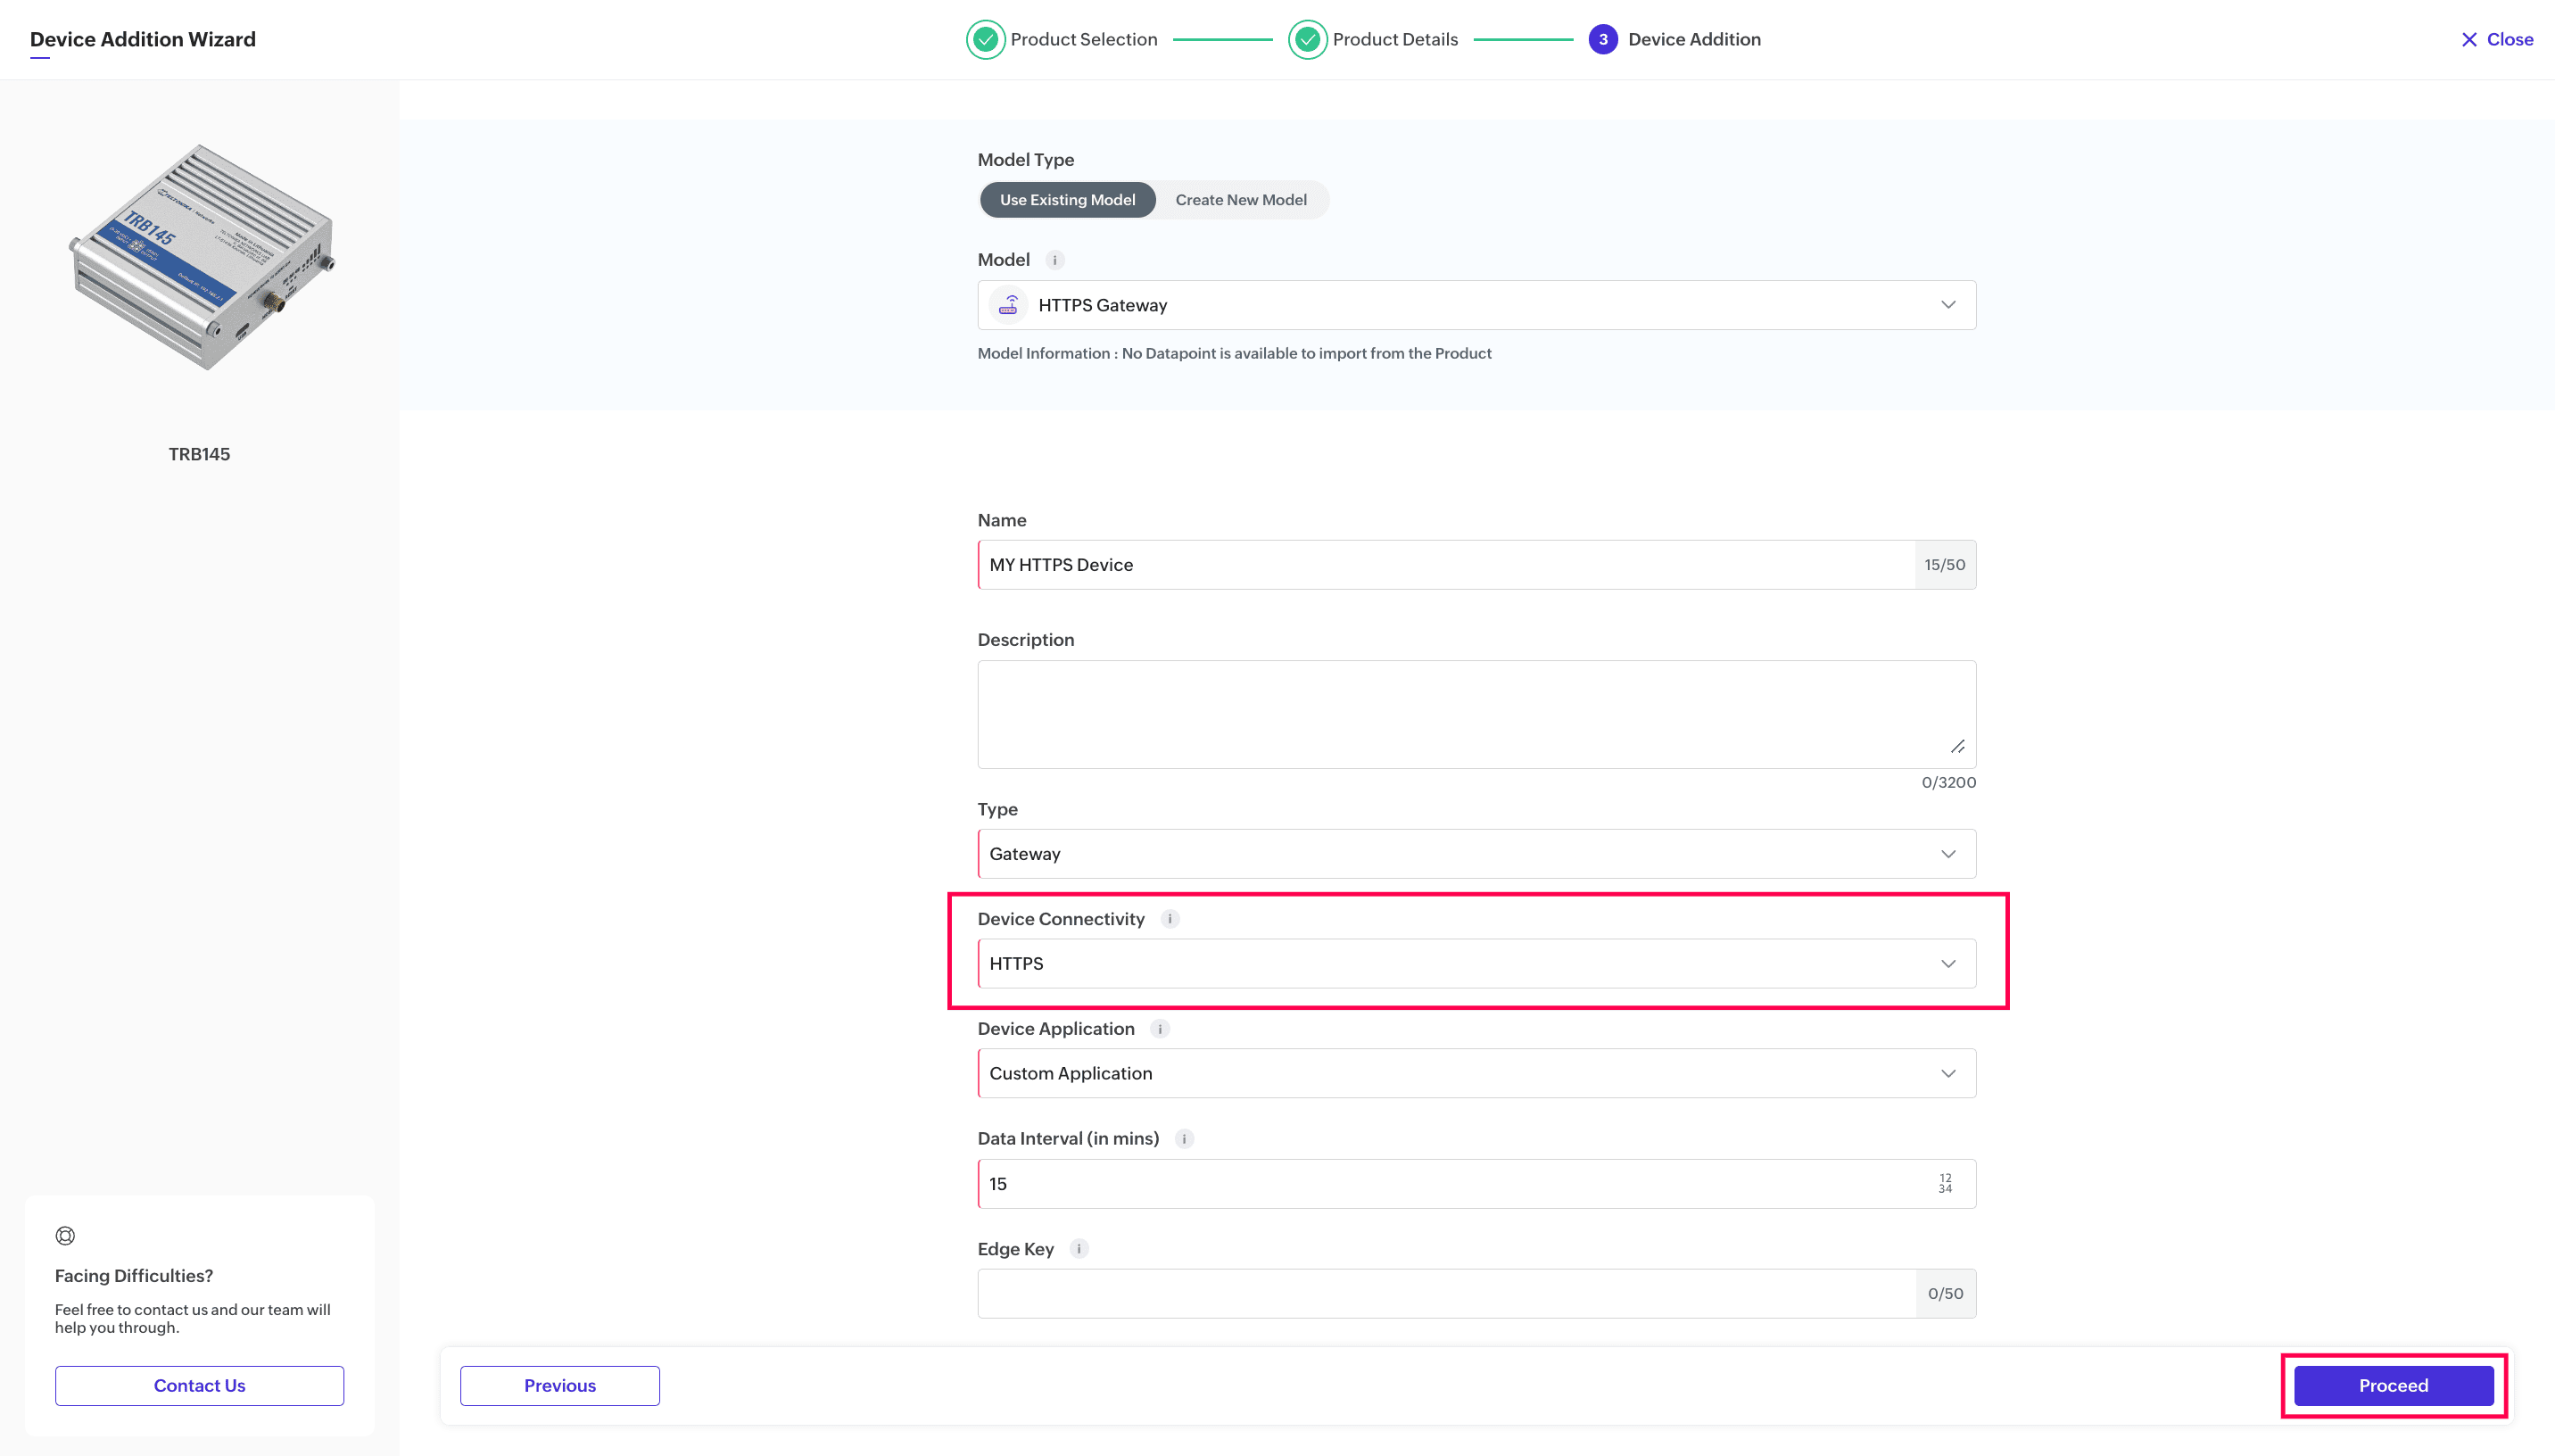
Task: Click the Device Connectivity info icon
Action: pos(1170,919)
